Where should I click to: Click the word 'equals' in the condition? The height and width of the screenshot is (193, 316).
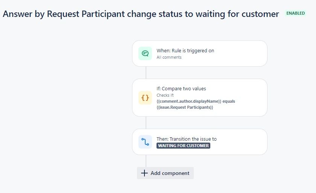point(229,101)
